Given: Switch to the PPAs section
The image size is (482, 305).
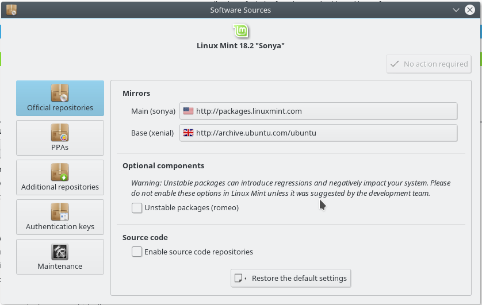Looking at the screenshot, I should [x=60, y=138].
